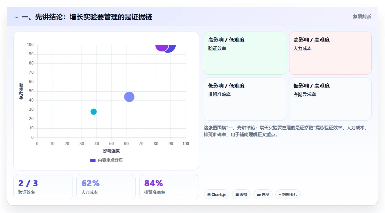
Task: Click the 人力成本 text in the pink card
Action: click(302, 48)
